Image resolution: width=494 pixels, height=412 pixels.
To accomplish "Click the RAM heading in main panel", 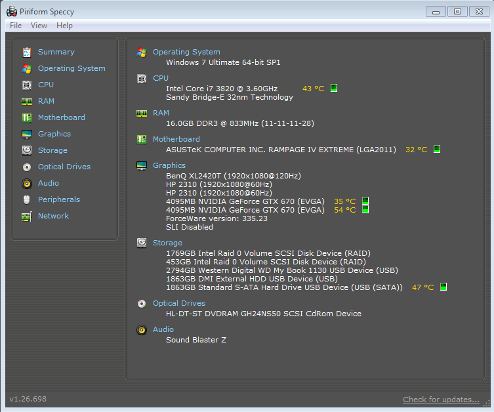I will tap(161, 113).
